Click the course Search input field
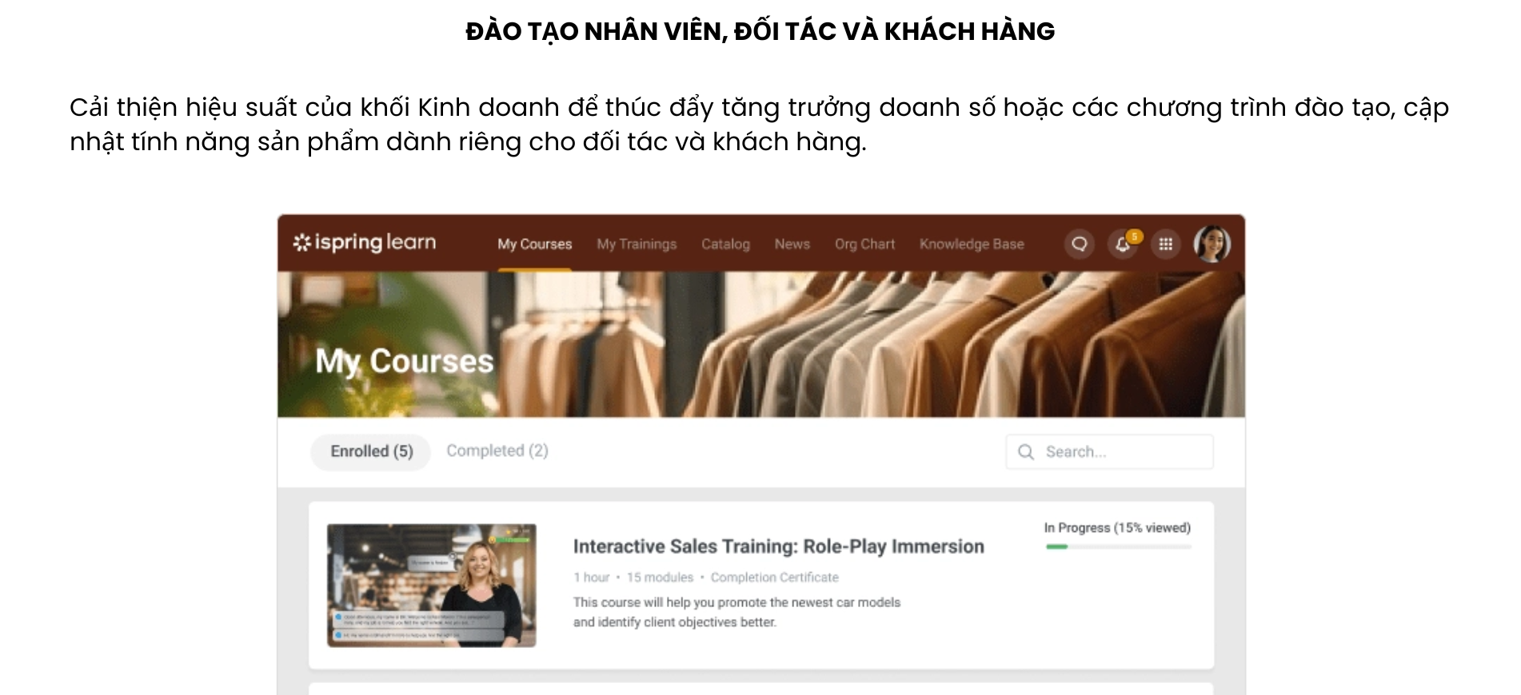1521x695 pixels. [x=1110, y=452]
